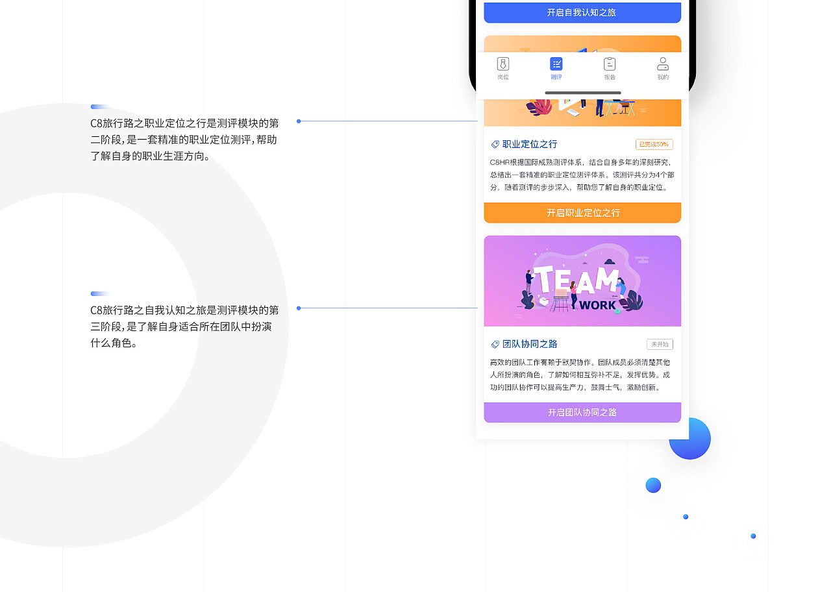This screenshot has width=831, height=592.
Task: Click the 未开始 status badge
Action: pyautogui.click(x=660, y=345)
